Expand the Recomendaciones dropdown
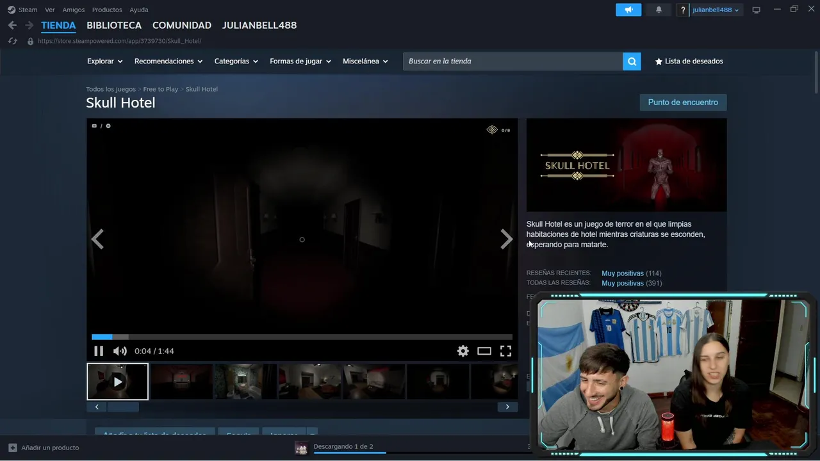 point(168,61)
